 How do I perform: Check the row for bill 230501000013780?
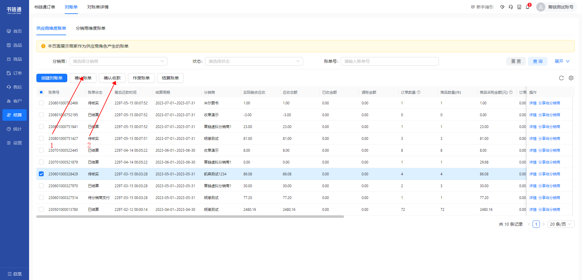[x=41, y=210]
